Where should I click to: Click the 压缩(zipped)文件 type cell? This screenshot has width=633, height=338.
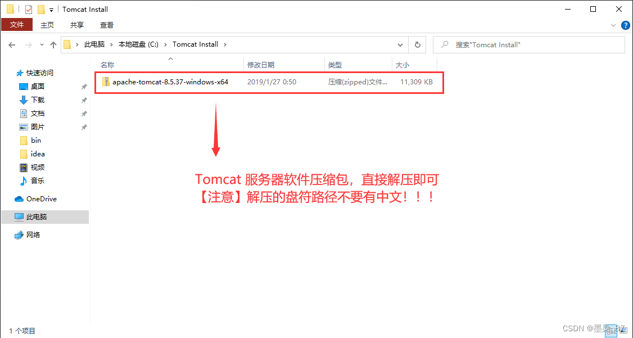(358, 82)
